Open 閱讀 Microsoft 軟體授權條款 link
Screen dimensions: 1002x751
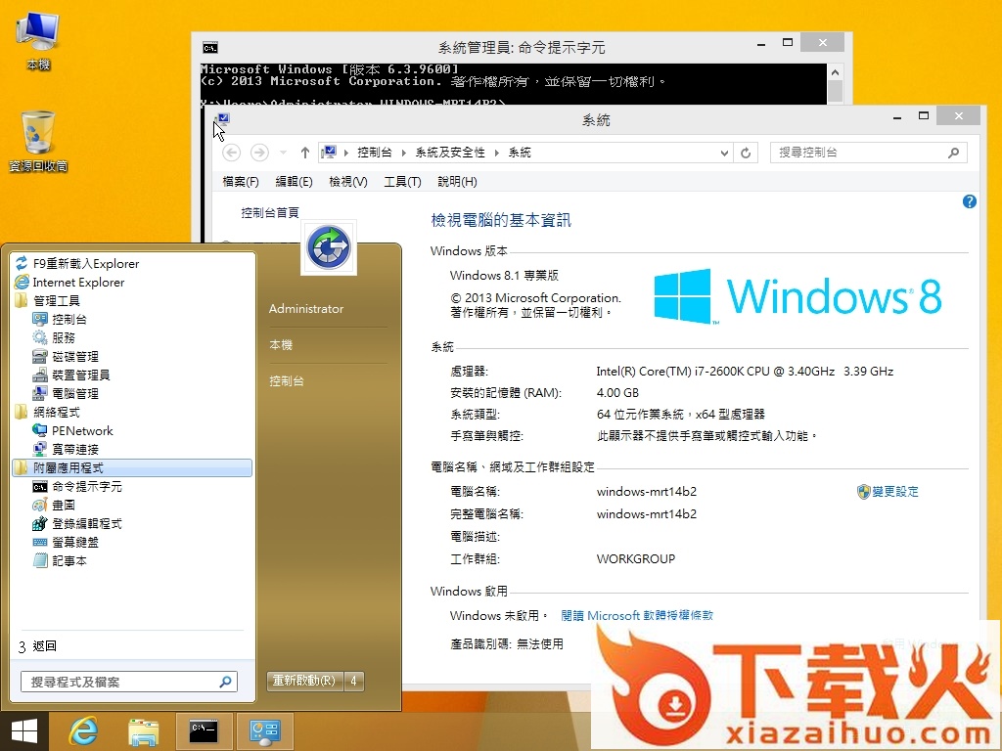(637, 615)
